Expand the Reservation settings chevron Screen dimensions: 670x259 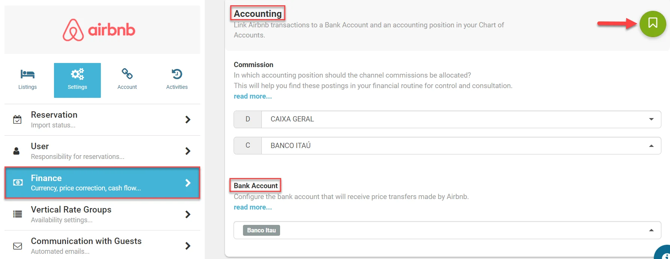click(x=188, y=120)
